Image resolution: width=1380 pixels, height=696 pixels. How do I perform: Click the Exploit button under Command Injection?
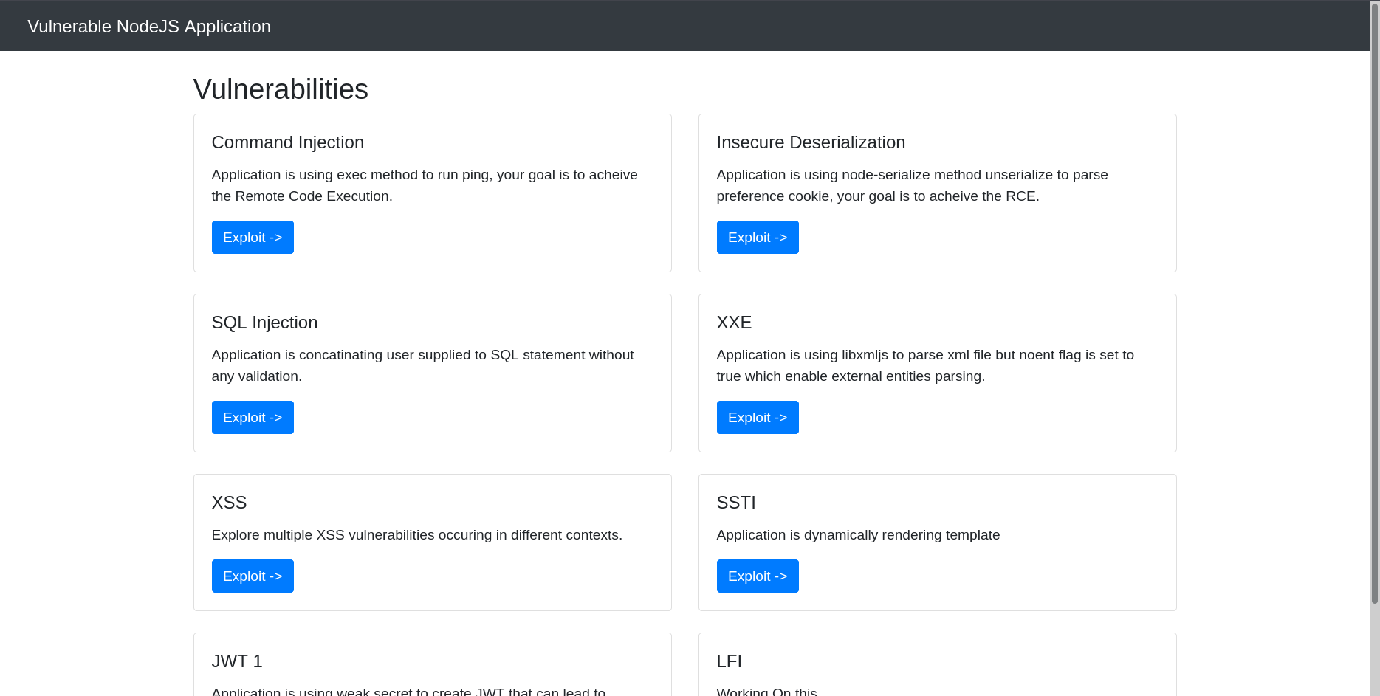tap(253, 237)
